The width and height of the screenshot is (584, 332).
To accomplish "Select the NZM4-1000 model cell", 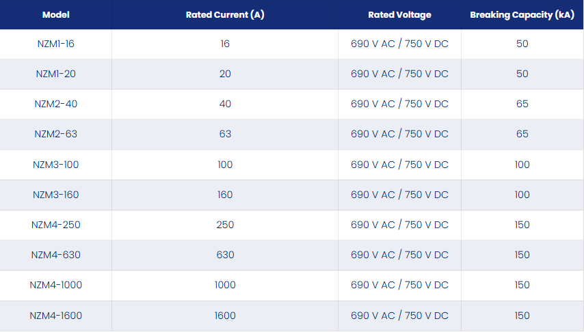I will [x=56, y=285].
